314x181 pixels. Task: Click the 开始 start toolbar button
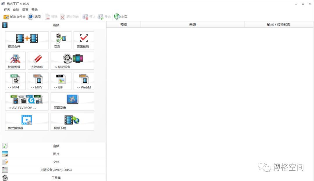104,17
